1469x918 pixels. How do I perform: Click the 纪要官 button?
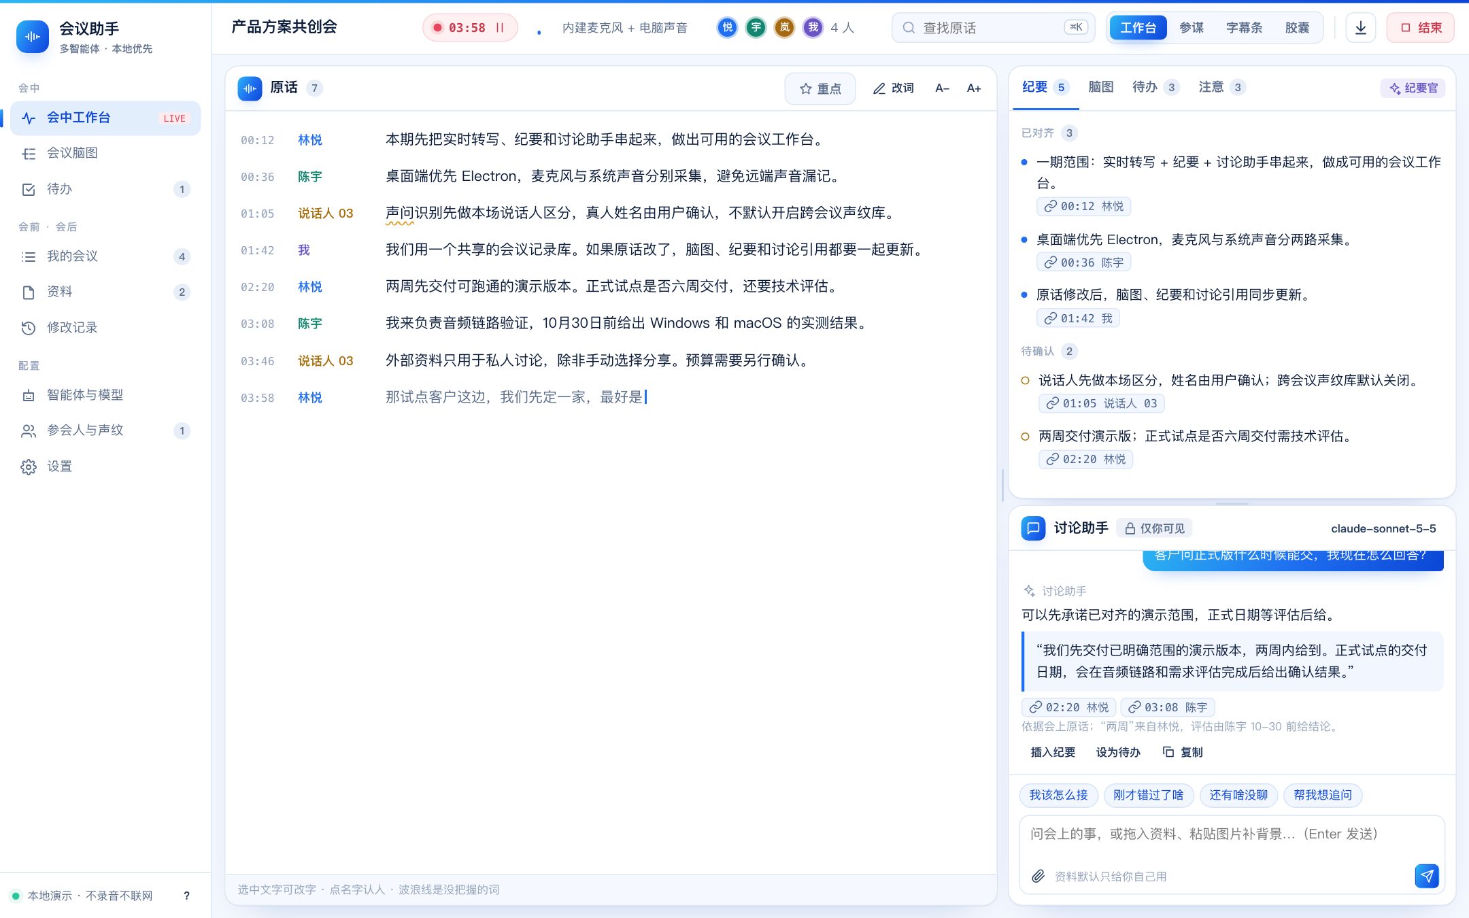tap(1413, 88)
